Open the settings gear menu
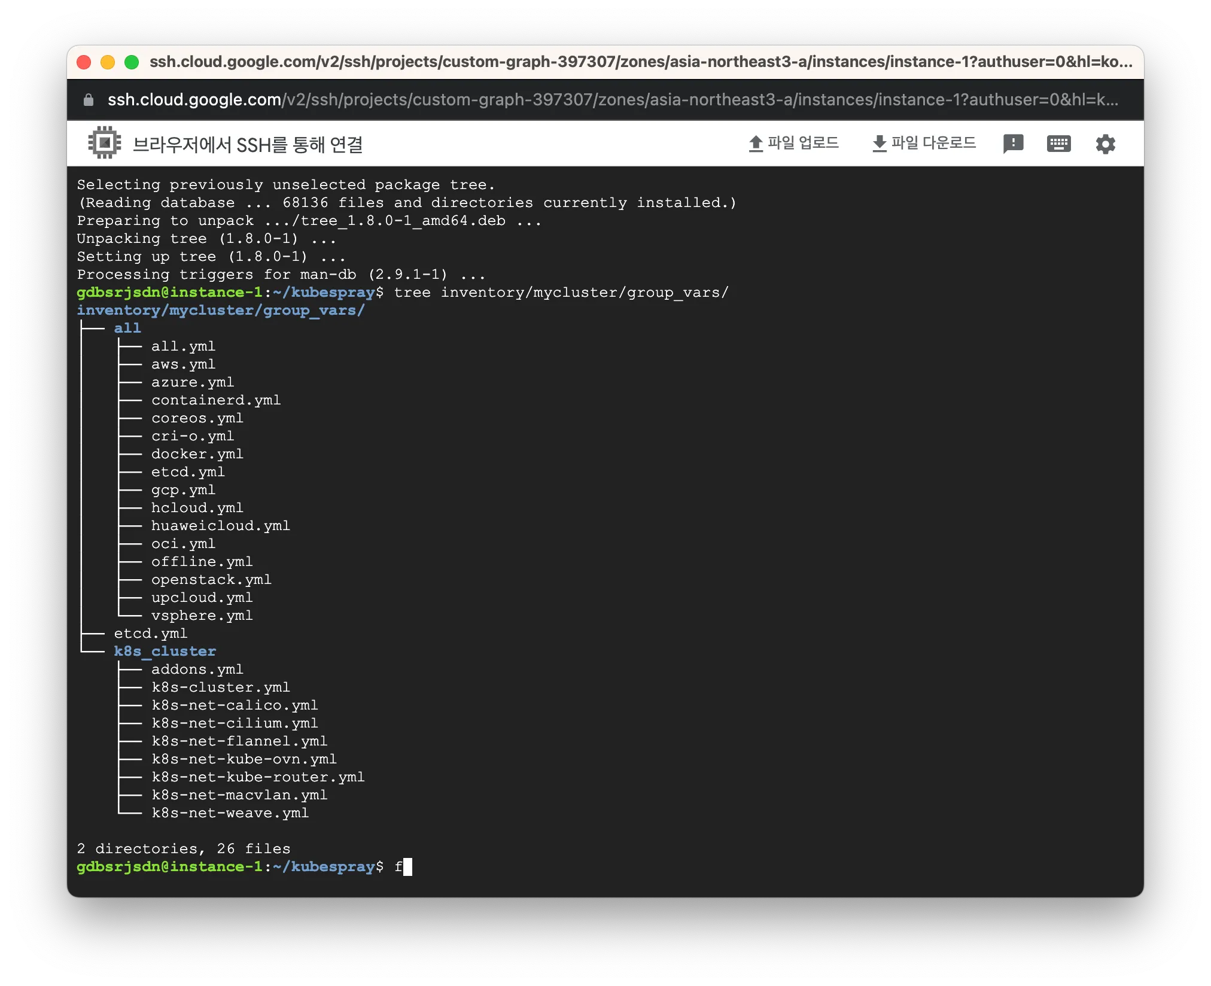Viewport: 1211px width, 986px height. [x=1105, y=144]
